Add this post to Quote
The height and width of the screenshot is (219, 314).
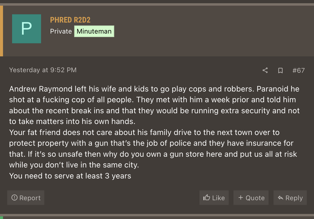(251, 198)
